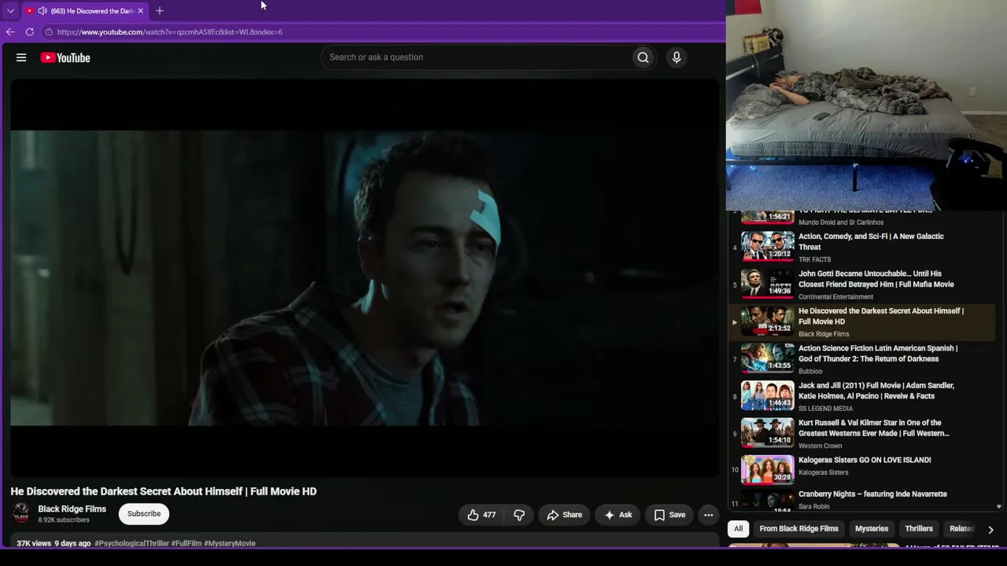Click the 'Western Crown' channel name

coord(820,446)
